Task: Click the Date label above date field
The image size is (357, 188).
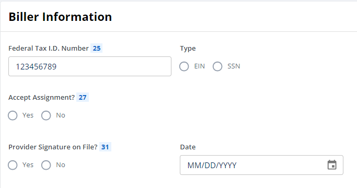Action: click(188, 147)
